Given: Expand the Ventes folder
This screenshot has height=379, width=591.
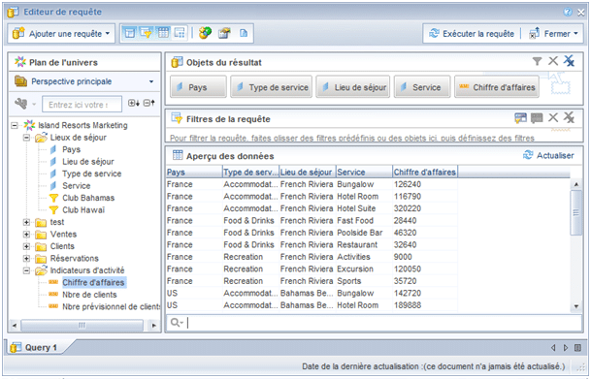Looking at the screenshot, I should (26, 235).
